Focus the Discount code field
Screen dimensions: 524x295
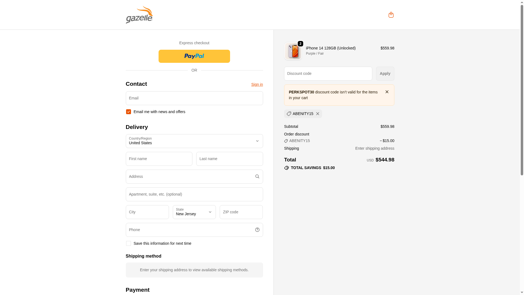(328, 73)
